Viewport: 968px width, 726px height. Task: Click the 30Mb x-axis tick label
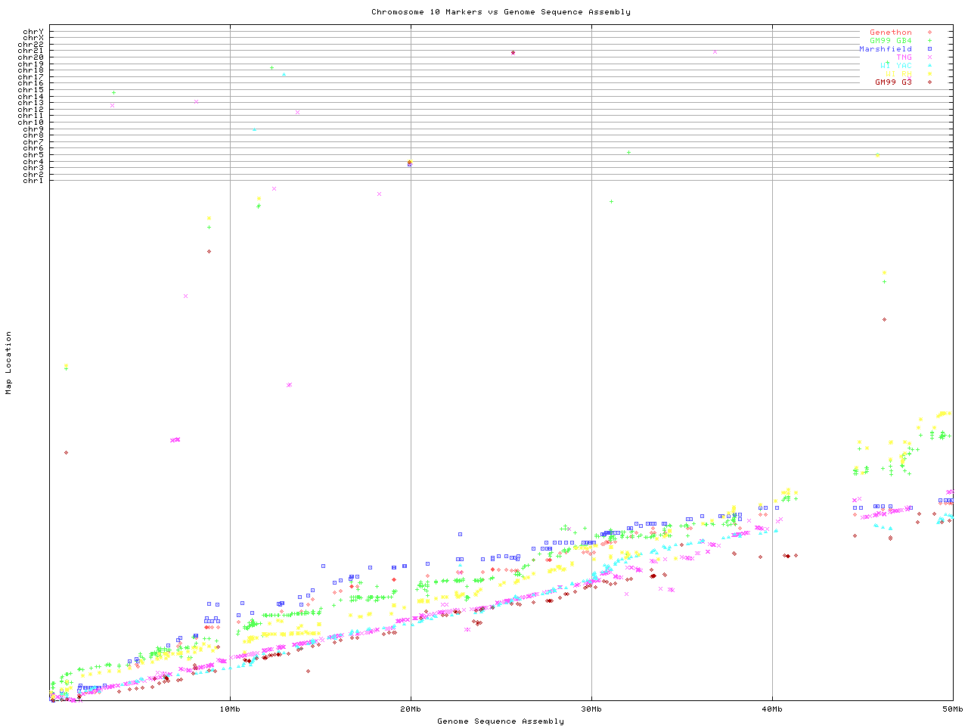pos(591,709)
